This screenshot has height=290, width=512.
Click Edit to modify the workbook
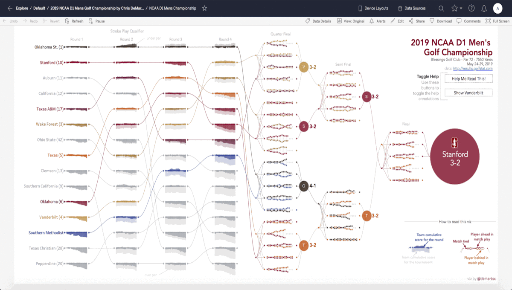pos(397,21)
